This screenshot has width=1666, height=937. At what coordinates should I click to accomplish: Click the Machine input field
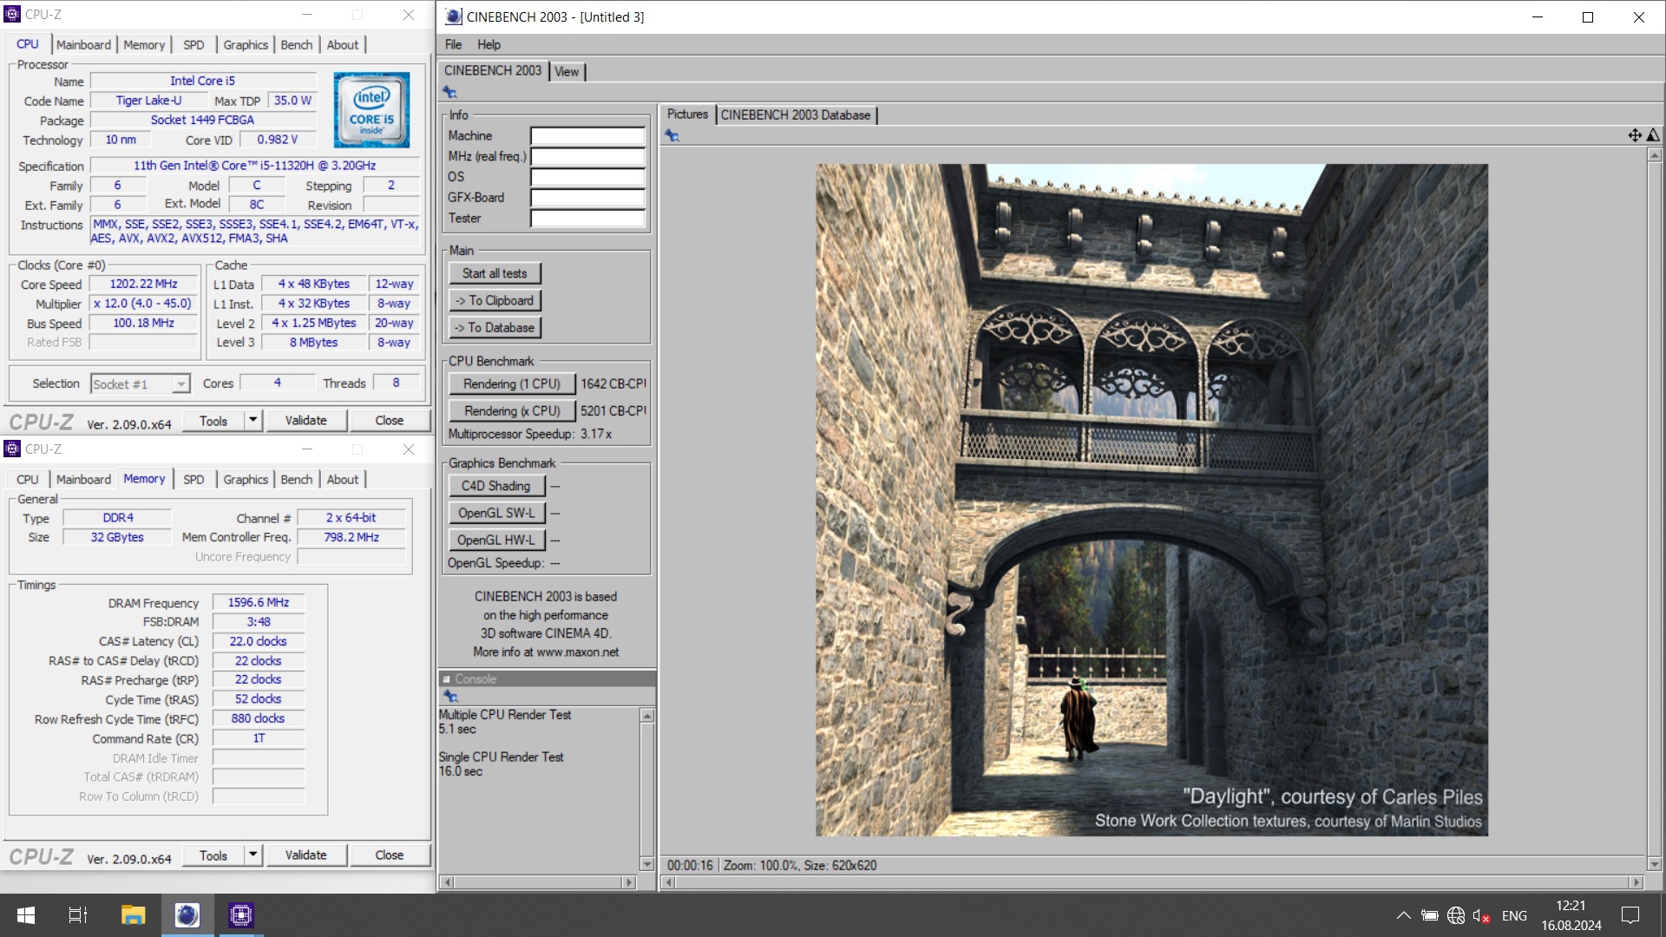point(587,135)
